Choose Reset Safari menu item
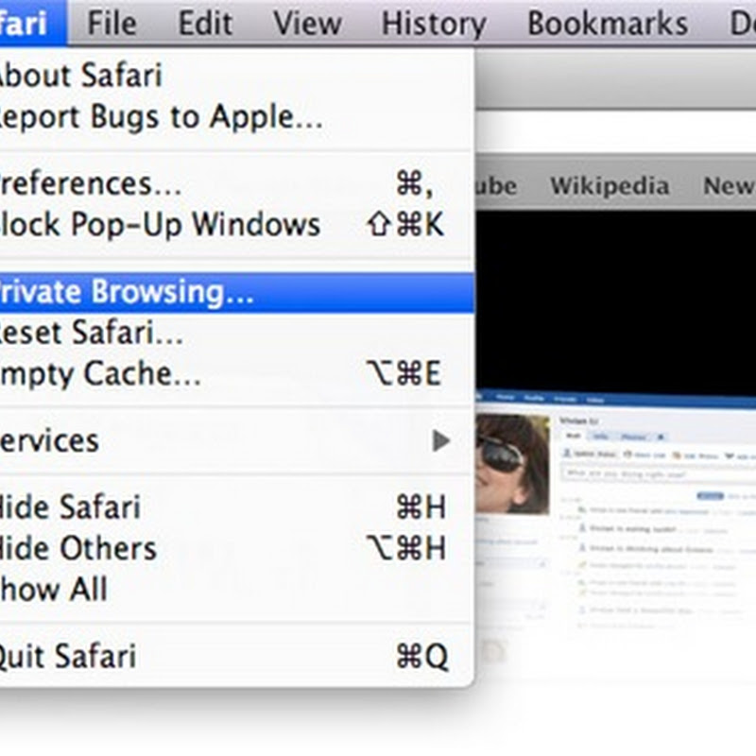 point(237,333)
